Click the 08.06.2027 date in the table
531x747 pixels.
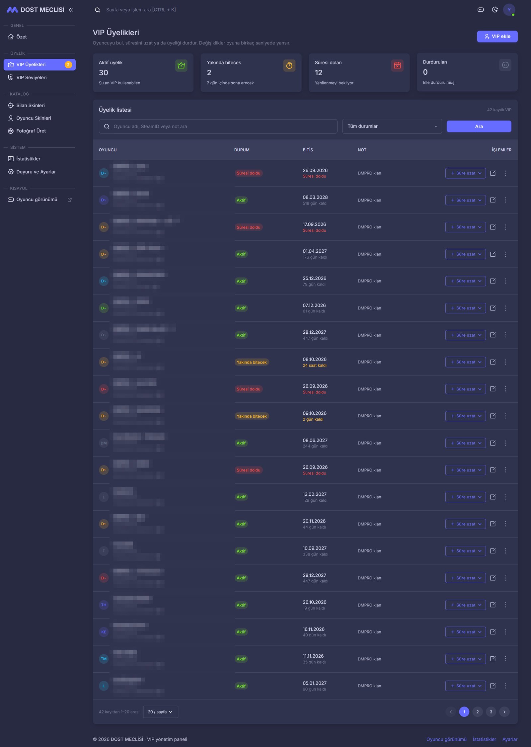[315, 440]
